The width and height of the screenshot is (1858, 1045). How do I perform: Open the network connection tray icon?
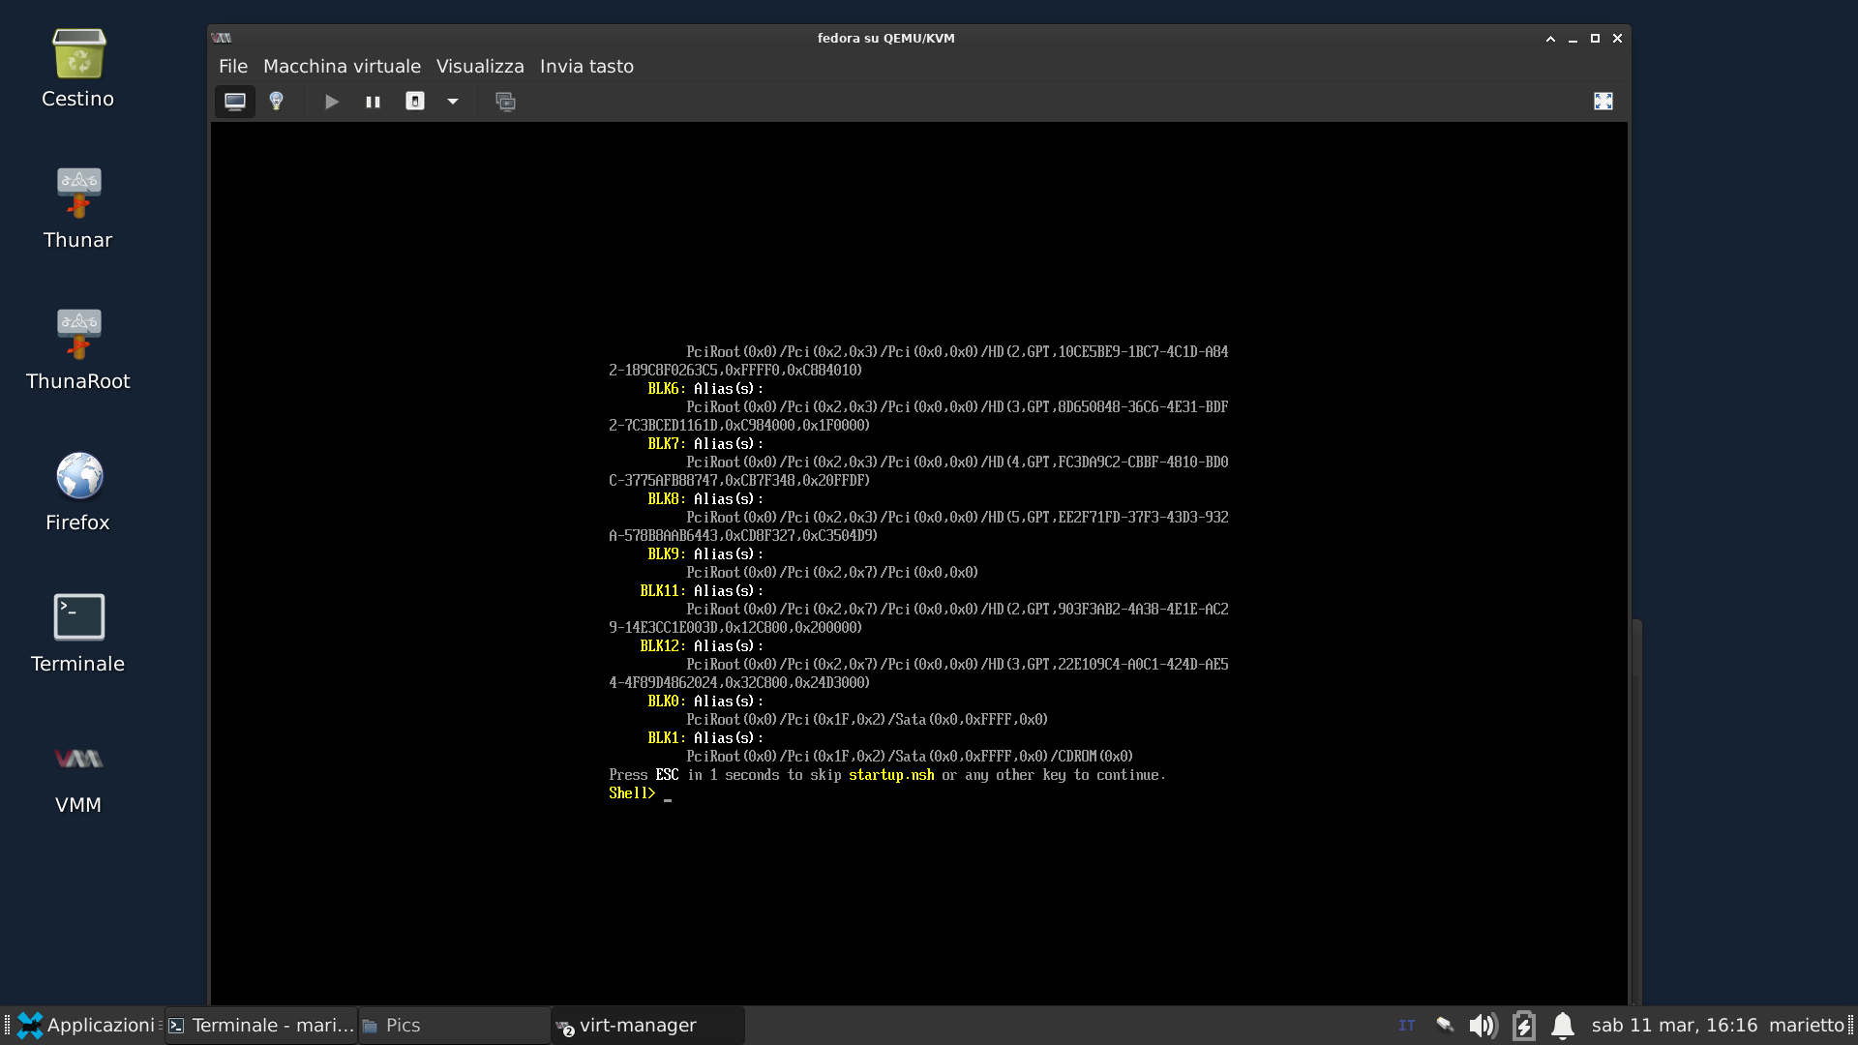tap(1445, 1025)
